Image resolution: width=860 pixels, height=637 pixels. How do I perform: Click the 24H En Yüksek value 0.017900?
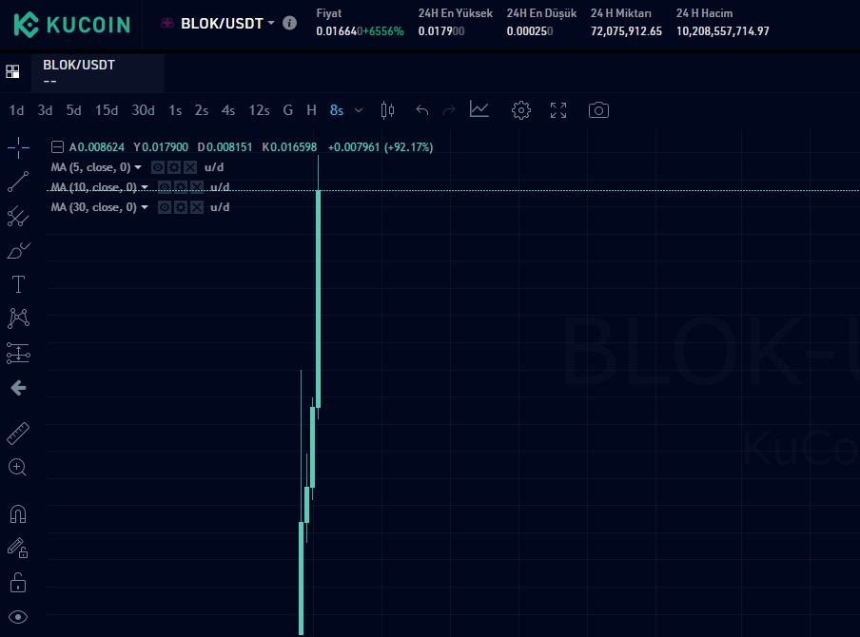(441, 31)
